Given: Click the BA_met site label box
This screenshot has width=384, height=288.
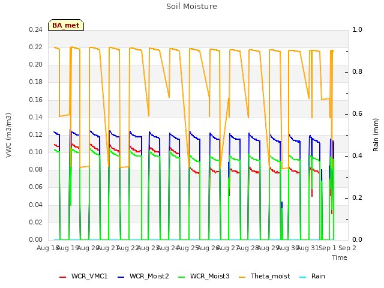Looking at the screenshot, I should click(66, 25).
